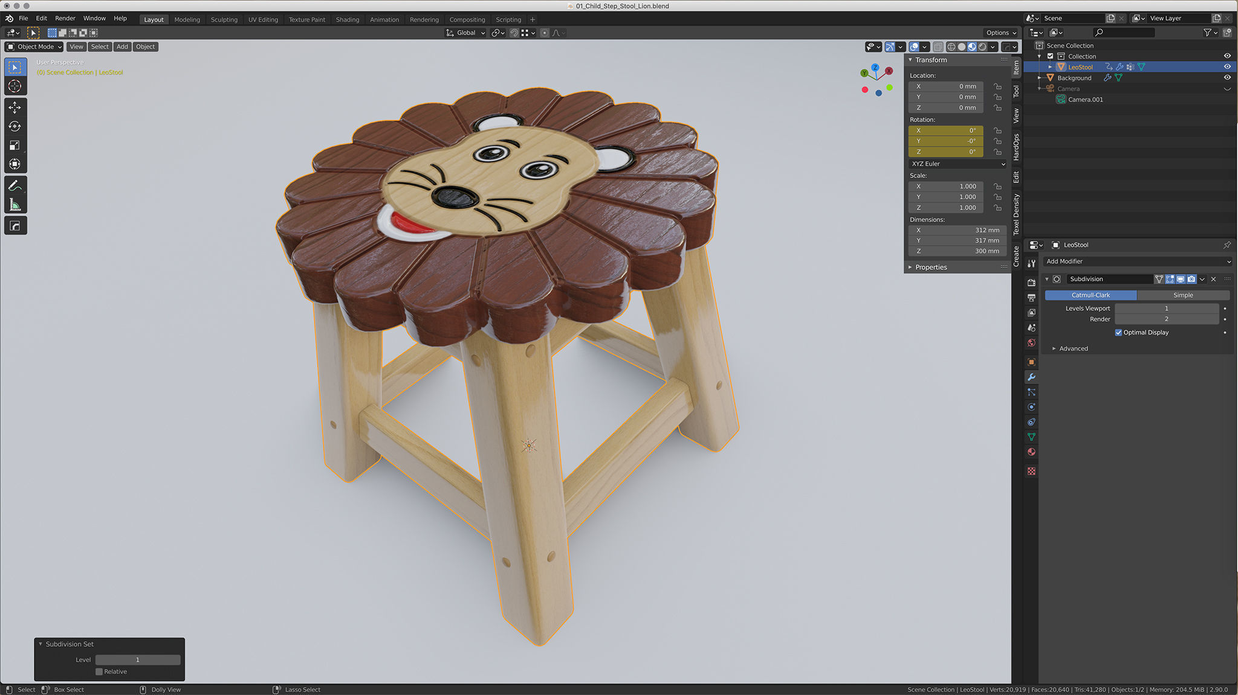Select the Measure tool

coord(15,205)
